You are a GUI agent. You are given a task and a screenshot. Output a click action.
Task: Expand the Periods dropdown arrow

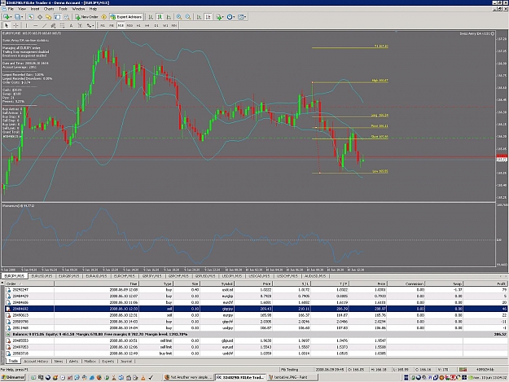tap(234, 17)
